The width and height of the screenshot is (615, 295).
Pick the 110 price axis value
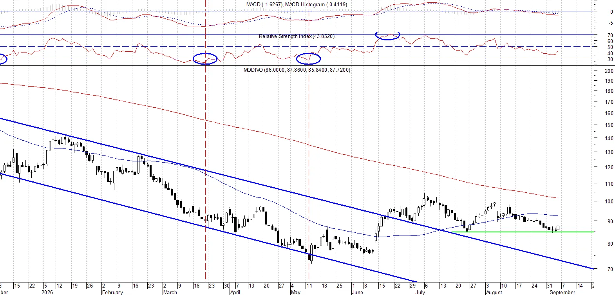[609, 184]
